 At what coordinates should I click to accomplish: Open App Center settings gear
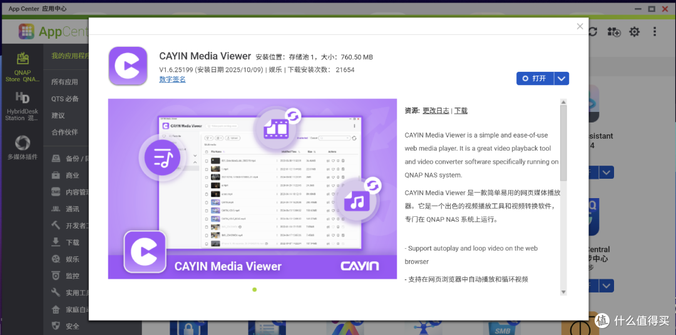634,31
